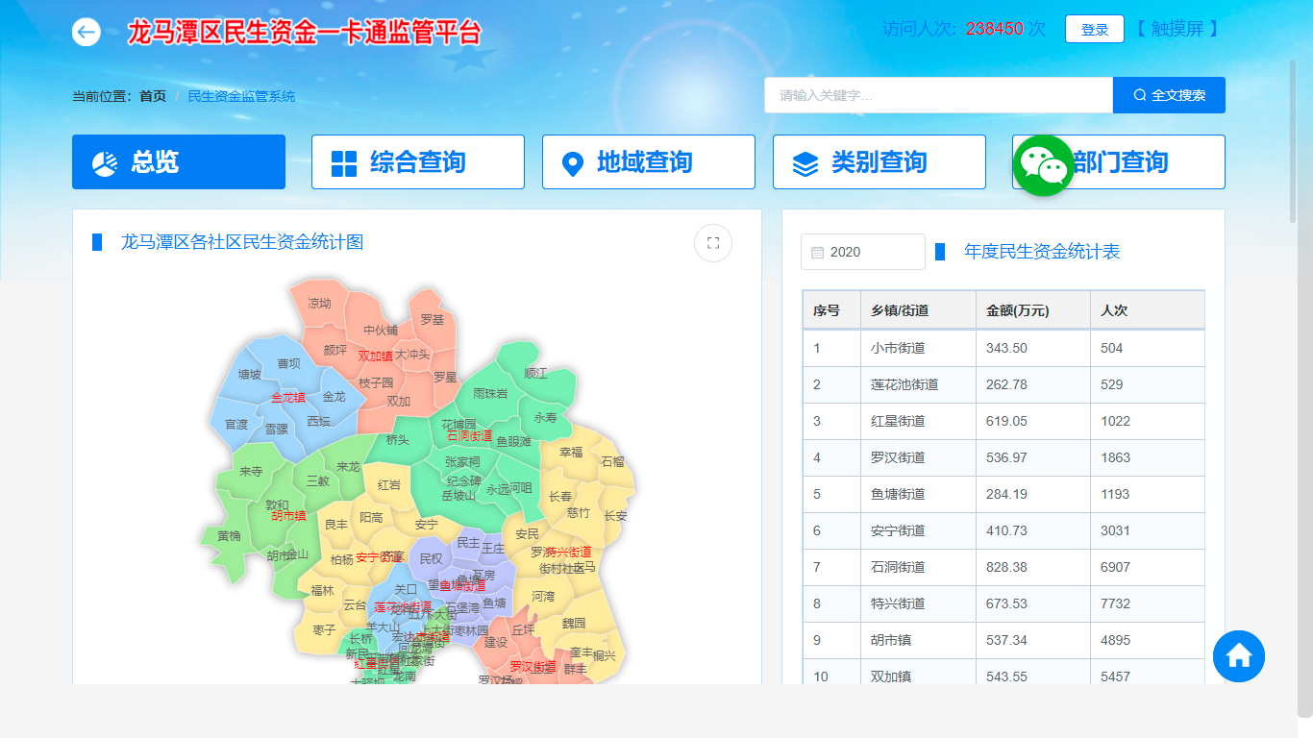The width and height of the screenshot is (1313, 738).
Task: Open the 总览 overview tab
Action: (179, 162)
